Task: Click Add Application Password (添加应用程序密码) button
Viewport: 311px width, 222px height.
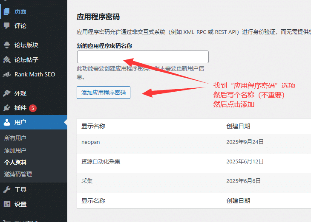Action: (104, 93)
